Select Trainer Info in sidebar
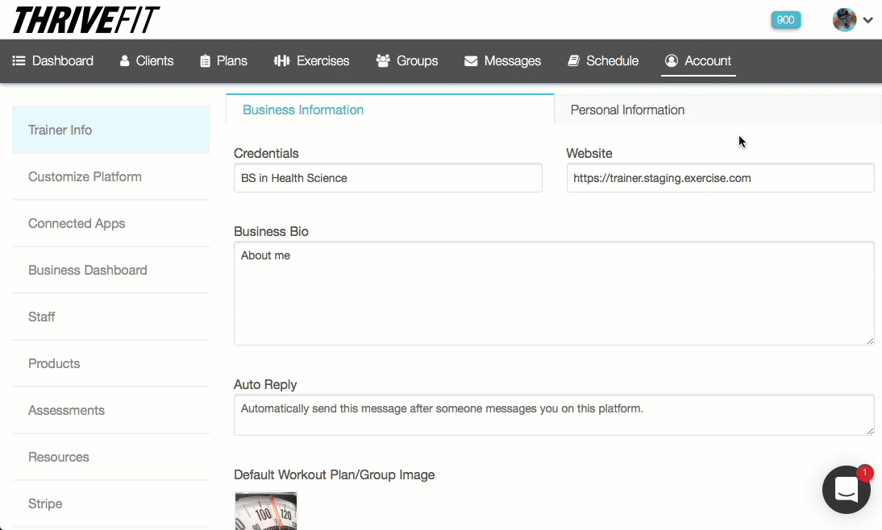This screenshot has width=882, height=530. click(110, 130)
